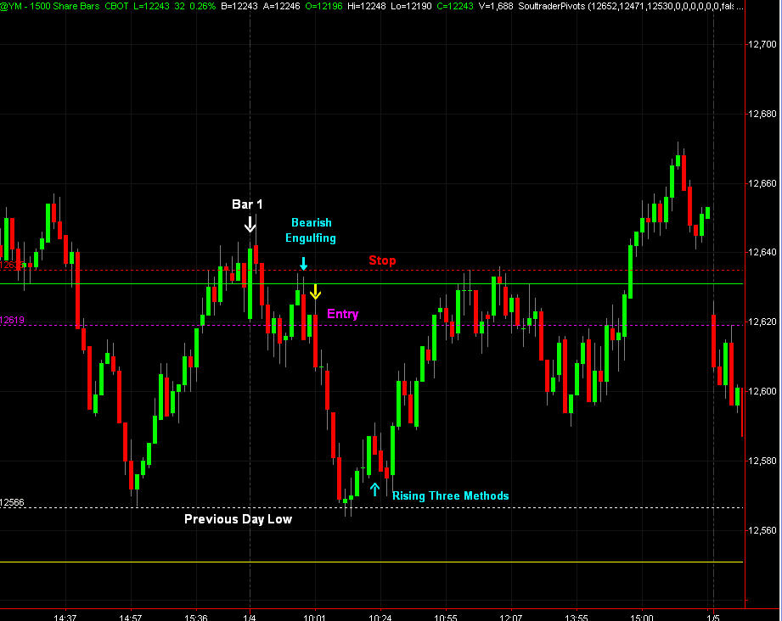Select the SoultraderPivots indicator label
This screenshot has height=621, width=782.
click(551, 7)
